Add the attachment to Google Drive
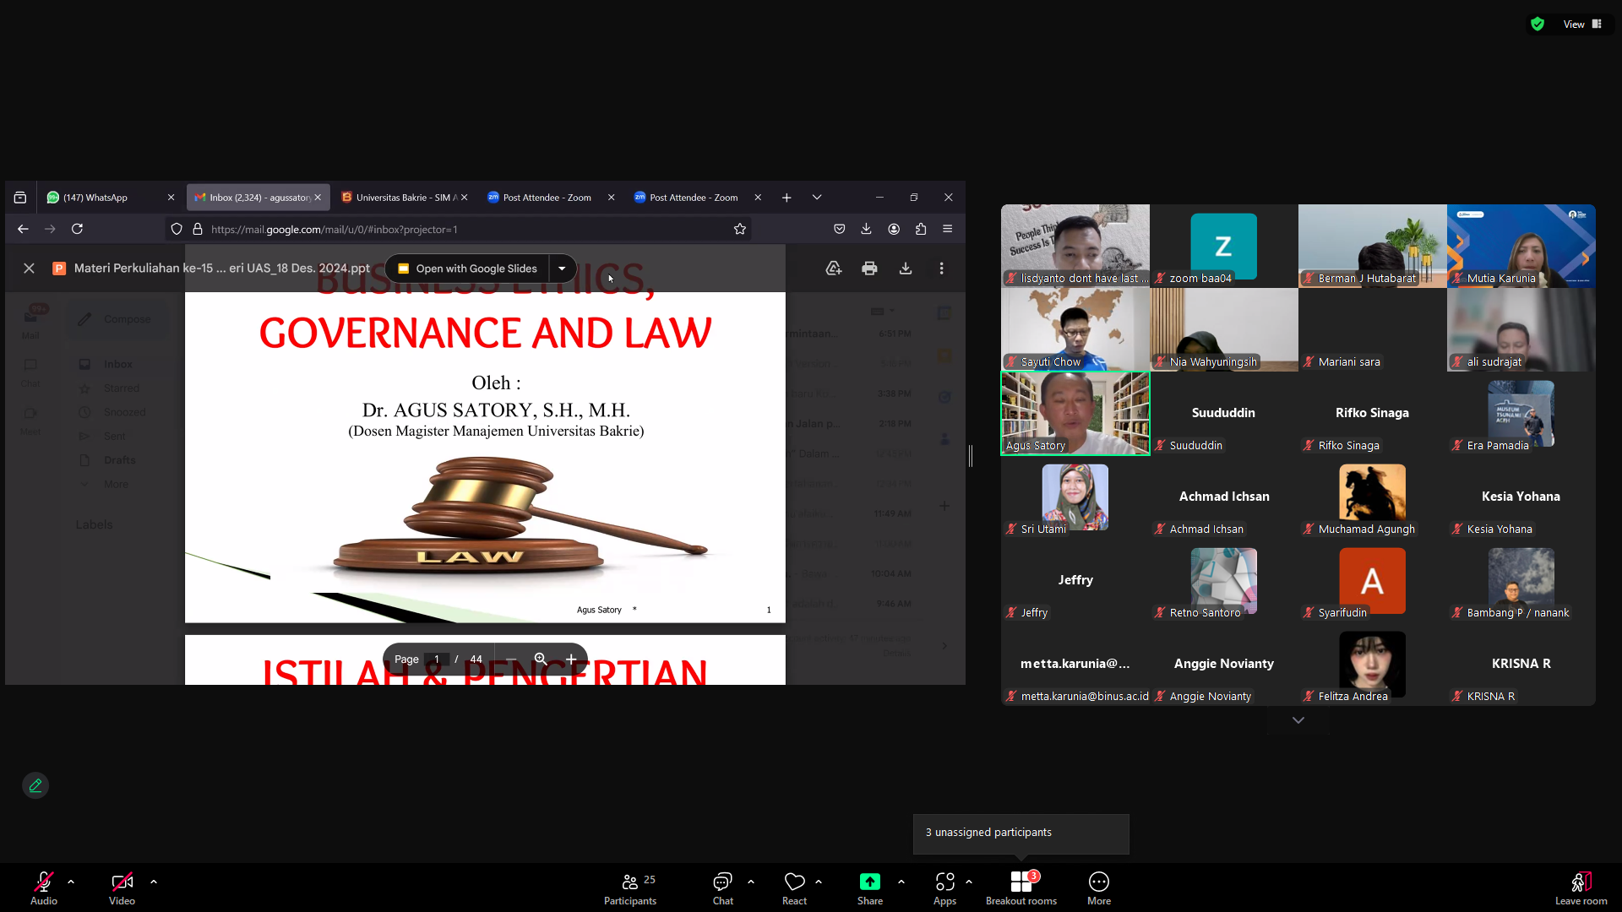The width and height of the screenshot is (1622, 912). coord(834,269)
